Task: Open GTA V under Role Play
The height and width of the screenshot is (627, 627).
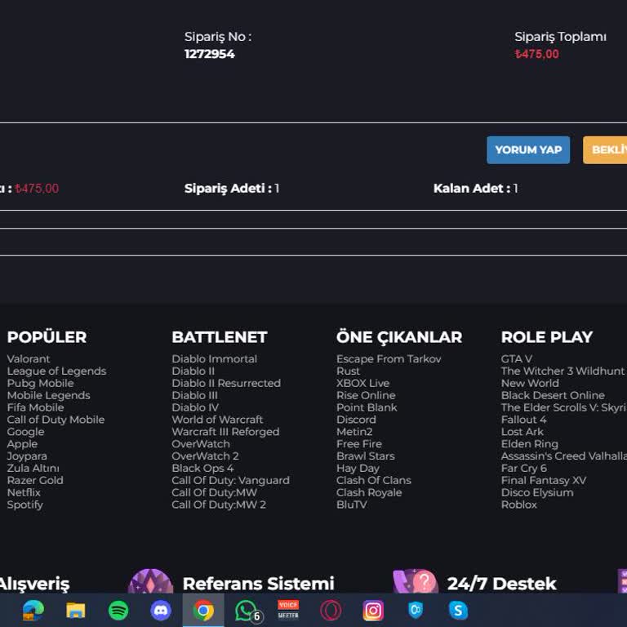Action: 516,359
